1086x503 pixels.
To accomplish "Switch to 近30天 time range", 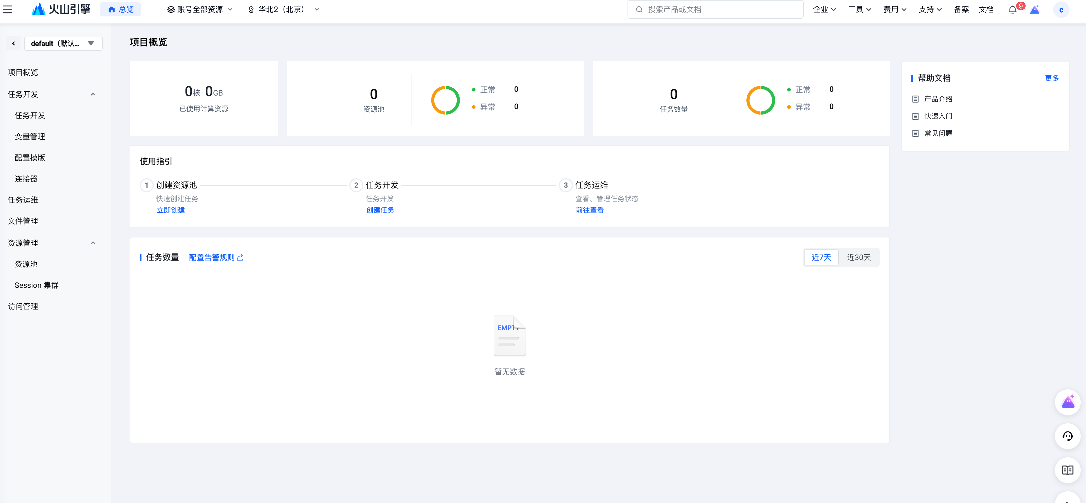I will 858,257.
